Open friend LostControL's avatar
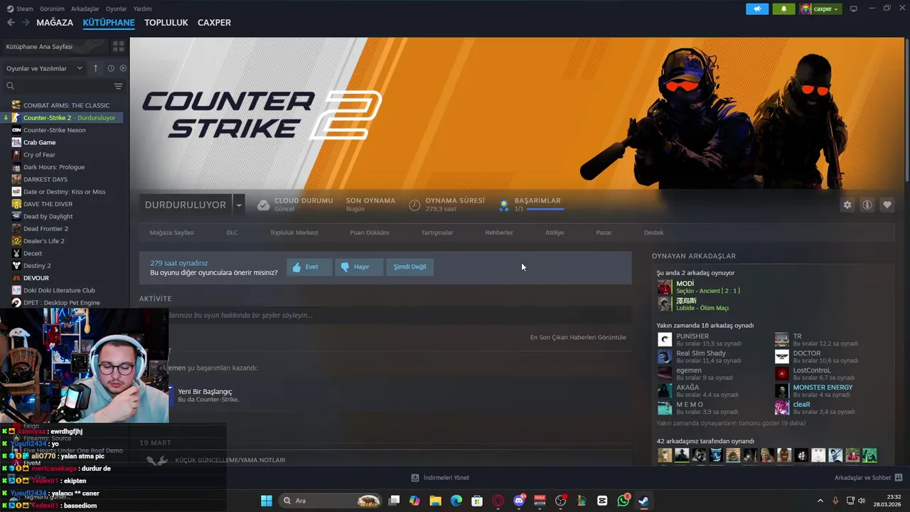Viewport: 910px width, 512px height. point(782,373)
